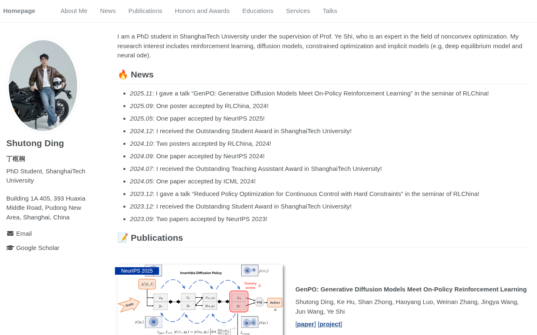Click the fire emoji beside News heading
The height and width of the screenshot is (335, 537).
click(123, 75)
